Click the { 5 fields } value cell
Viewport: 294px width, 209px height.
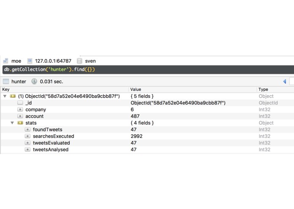tap(142, 96)
